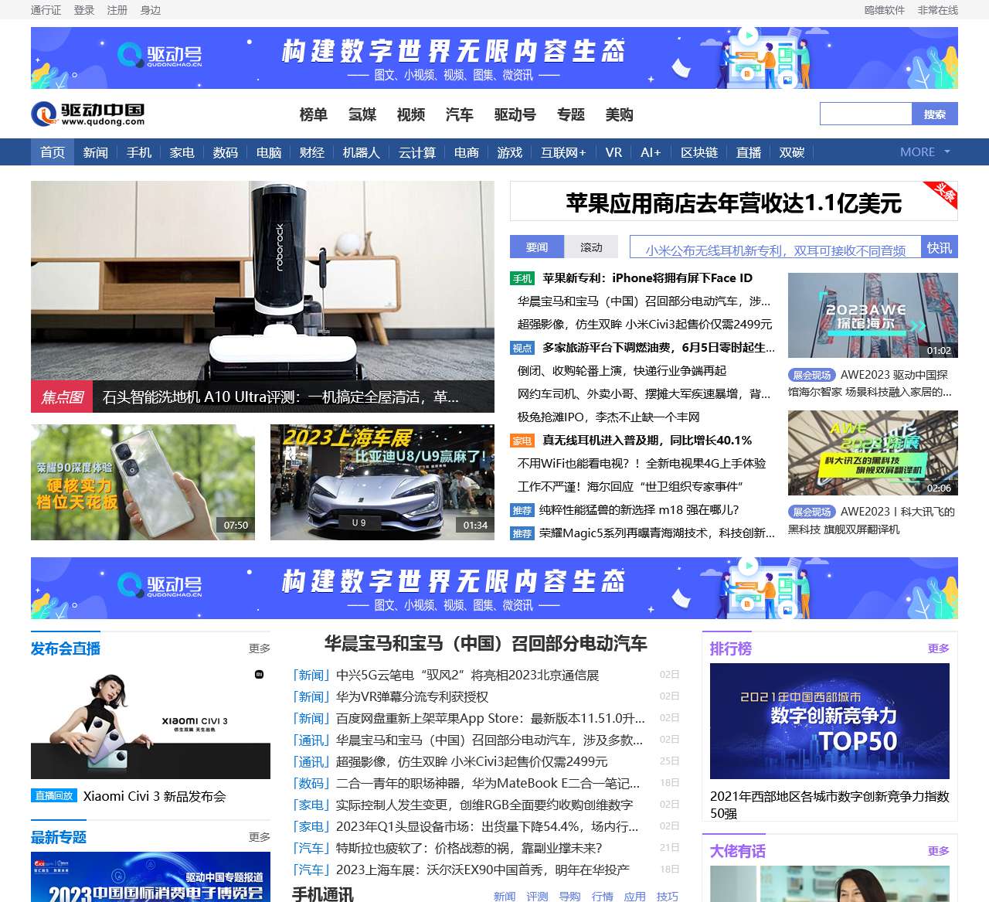Click the 推荐 tag beside m18 article
989x902 pixels.
click(x=522, y=510)
